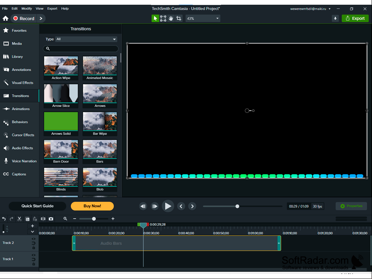Open the Edit menu

pos(15,9)
